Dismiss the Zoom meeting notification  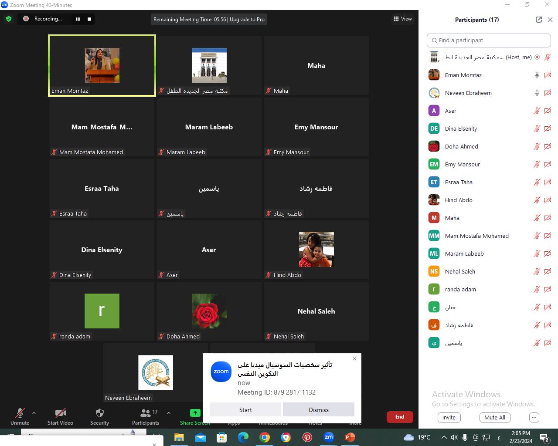pos(319,410)
